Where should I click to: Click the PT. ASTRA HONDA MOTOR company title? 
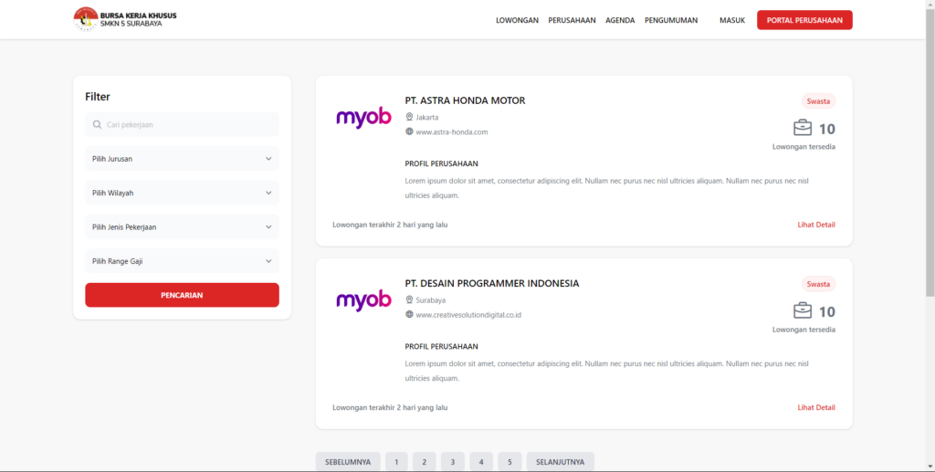465,100
